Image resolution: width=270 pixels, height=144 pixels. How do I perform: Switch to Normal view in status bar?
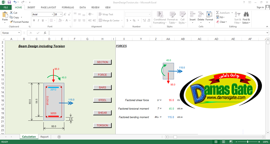216,142
